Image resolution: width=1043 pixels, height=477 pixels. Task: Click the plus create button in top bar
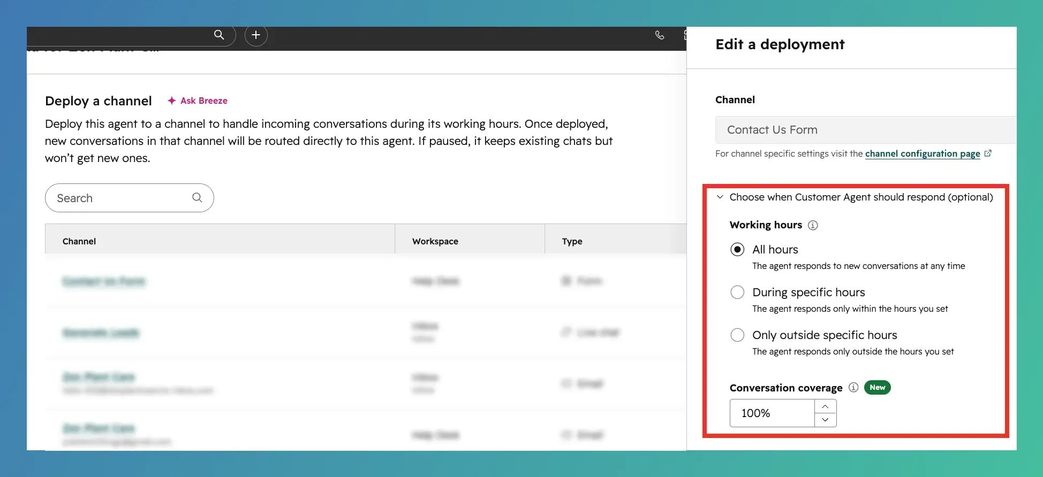tap(256, 35)
